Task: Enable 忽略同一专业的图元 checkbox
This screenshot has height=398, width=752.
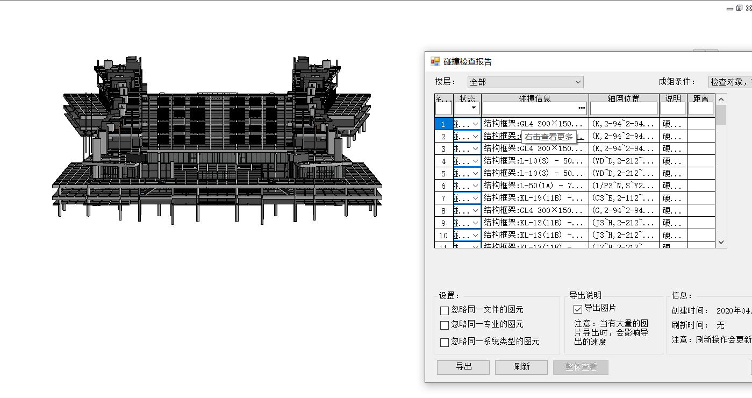Action: (444, 325)
